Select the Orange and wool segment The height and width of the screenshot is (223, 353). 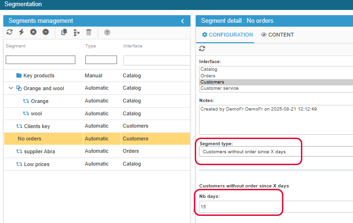tap(97, 88)
